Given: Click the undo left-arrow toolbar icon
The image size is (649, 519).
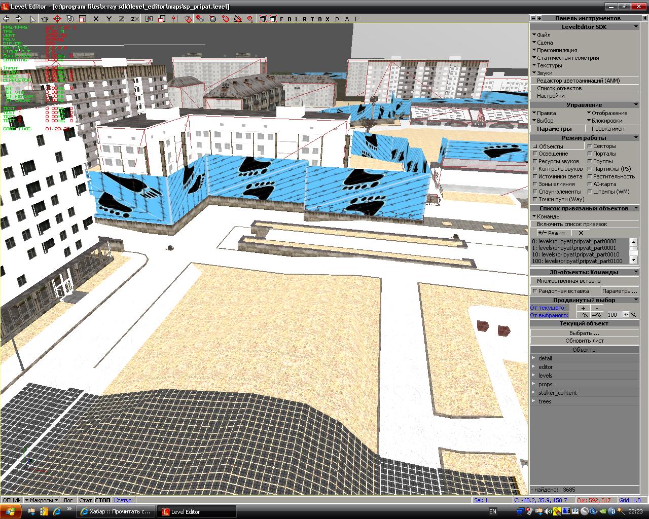Looking at the screenshot, I should [7, 19].
